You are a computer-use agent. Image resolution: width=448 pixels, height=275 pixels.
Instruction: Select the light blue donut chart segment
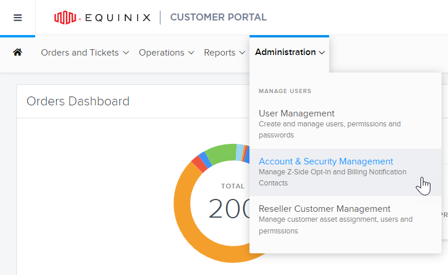coord(240,153)
